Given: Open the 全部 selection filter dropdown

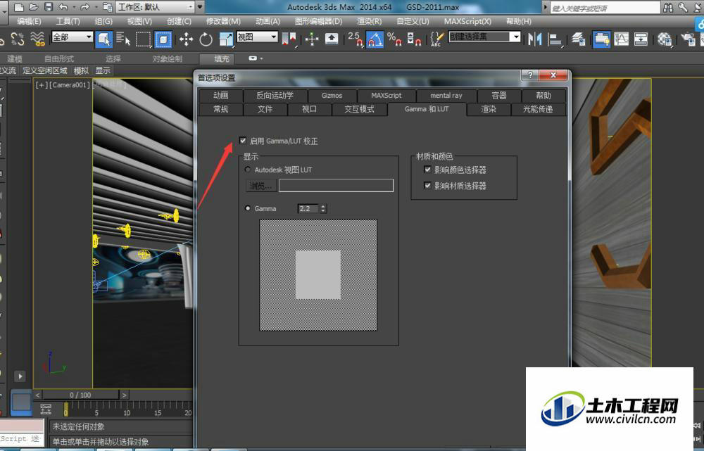Looking at the screenshot, I should (73, 37).
